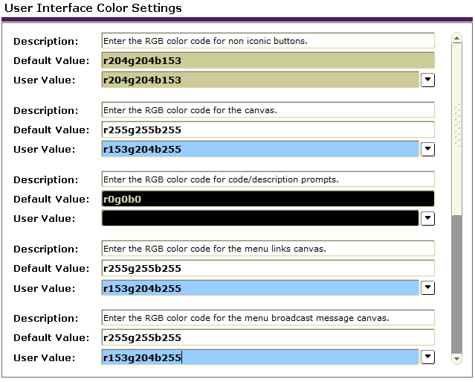Image resolution: width=475 pixels, height=382 pixels.
Task: Open dropdown for non iconic buttons User Value
Action: coord(427,80)
